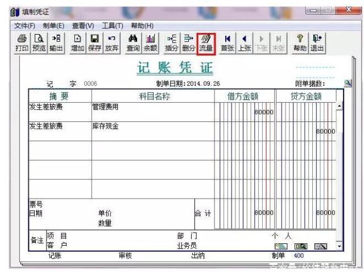Viewport: 364px width, 278px height.
Task: Click the rightmost icon under 个人
Action: point(321,246)
